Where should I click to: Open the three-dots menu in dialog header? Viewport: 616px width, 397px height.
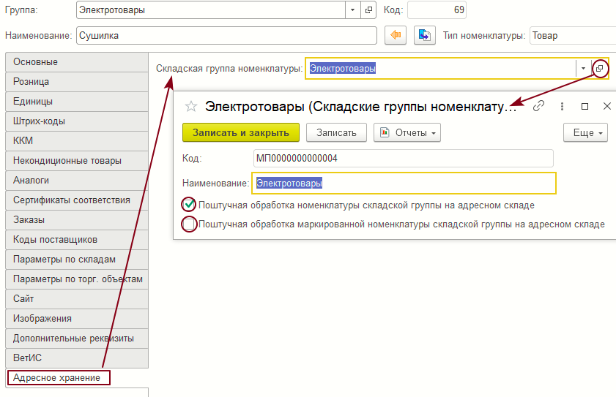[561, 106]
